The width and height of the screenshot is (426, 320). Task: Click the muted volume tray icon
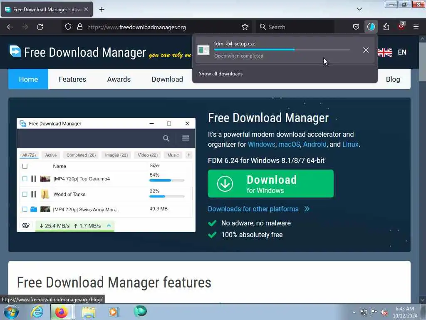click(x=384, y=312)
